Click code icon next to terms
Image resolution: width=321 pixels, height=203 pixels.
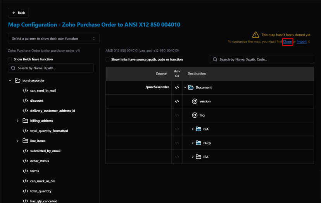point(25,171)
